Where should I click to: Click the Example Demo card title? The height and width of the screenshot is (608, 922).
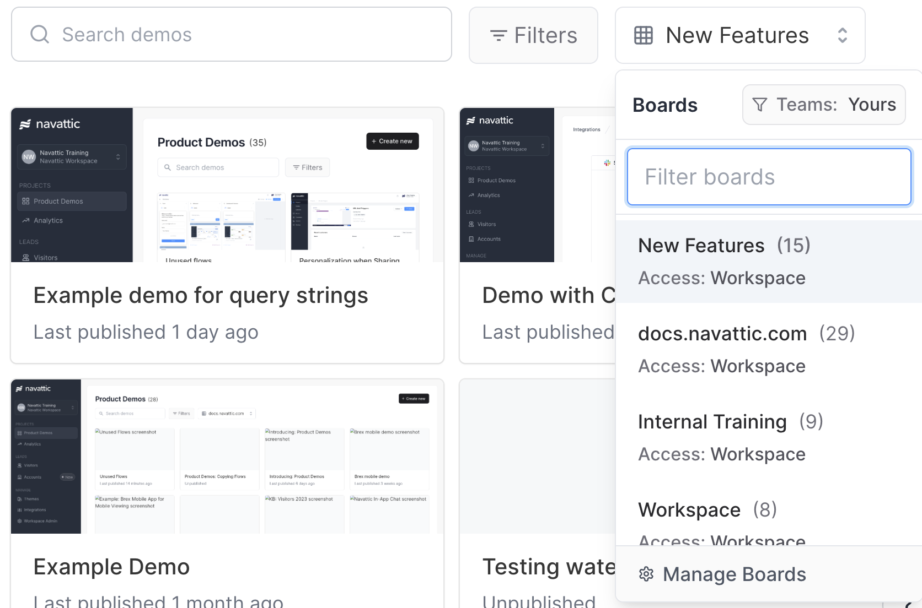pyautogui.click(x=111, y=567)
